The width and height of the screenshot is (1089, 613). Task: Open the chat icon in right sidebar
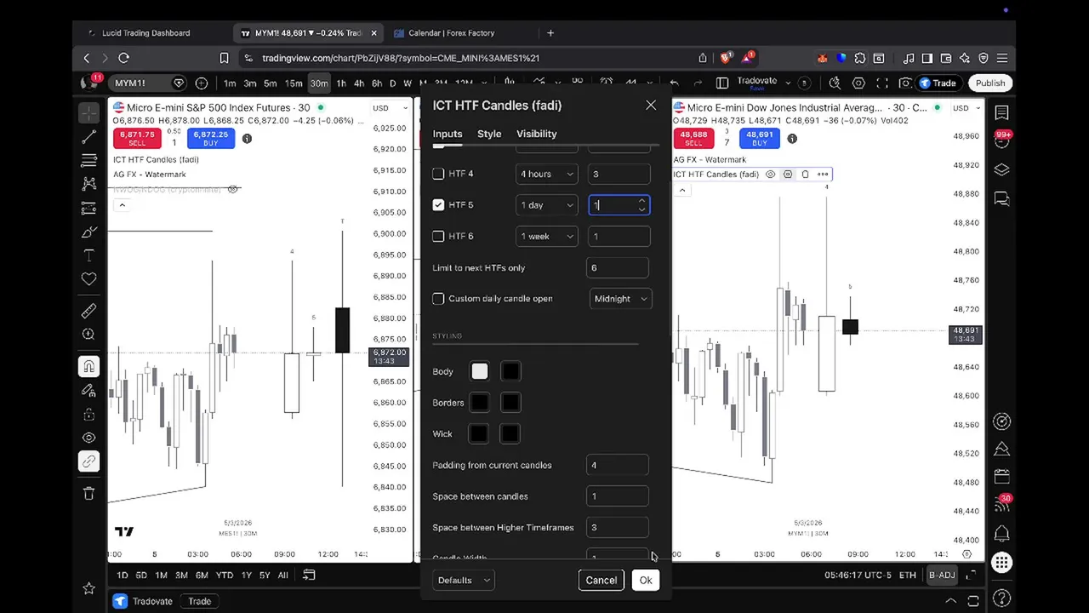click(x=1001, y=199)
